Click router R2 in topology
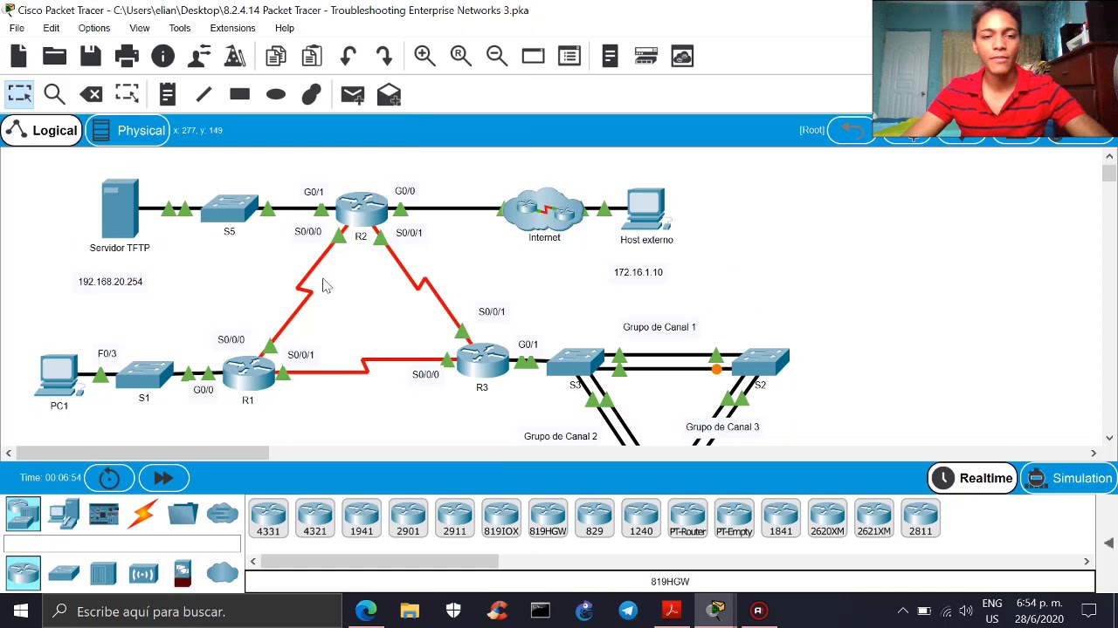Image resolution: width=1118 pixels, height=628 pixels. pyautogui.click(x=362, y=210)
